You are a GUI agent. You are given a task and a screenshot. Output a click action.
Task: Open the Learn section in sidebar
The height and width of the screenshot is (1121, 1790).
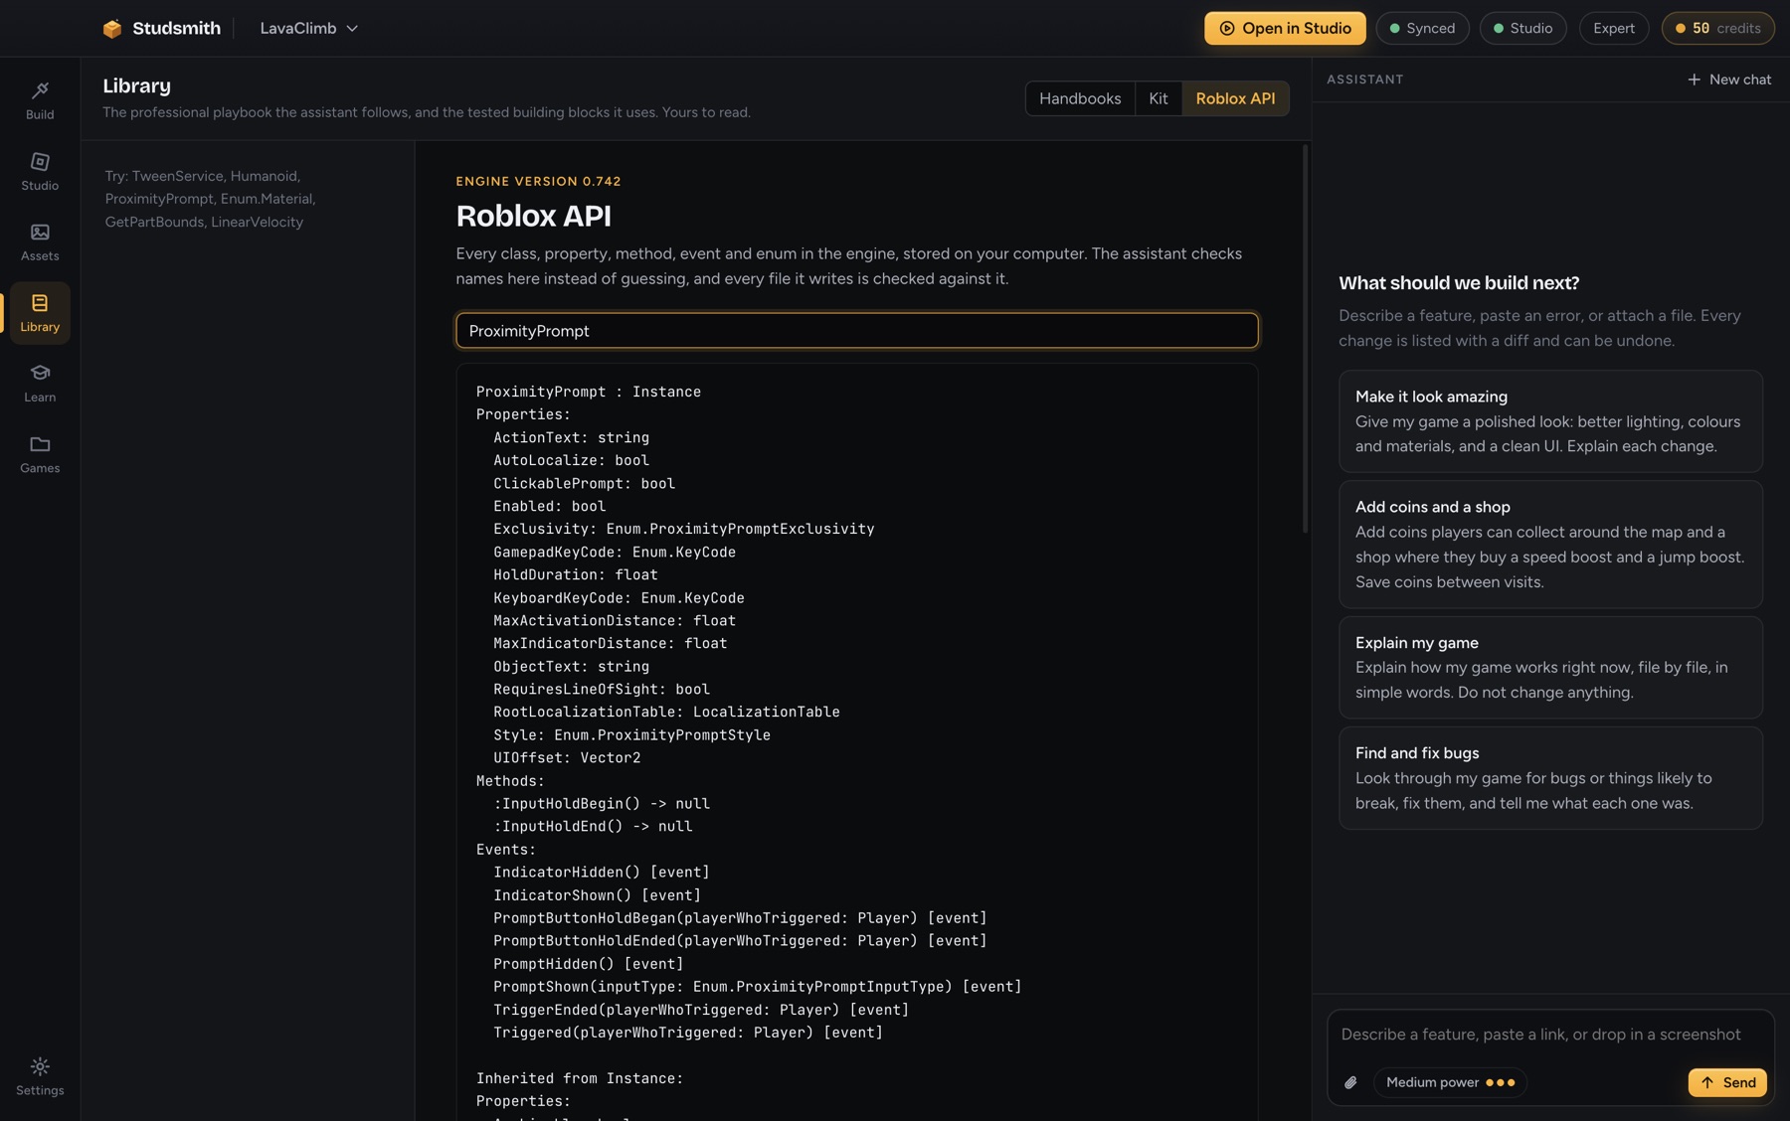coord(40,383)
